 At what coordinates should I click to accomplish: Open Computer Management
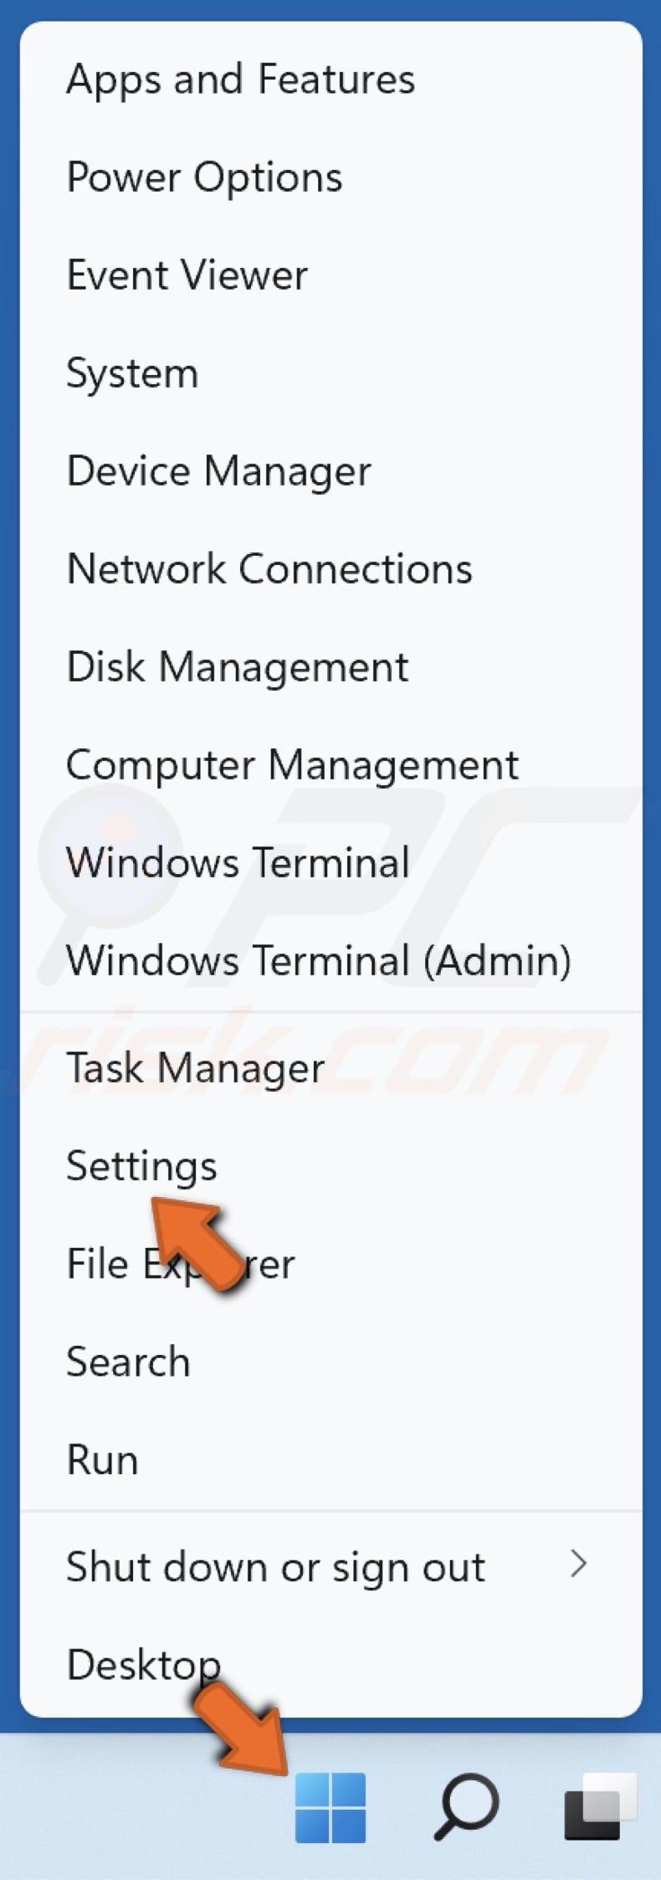click(x=293, y=763)
